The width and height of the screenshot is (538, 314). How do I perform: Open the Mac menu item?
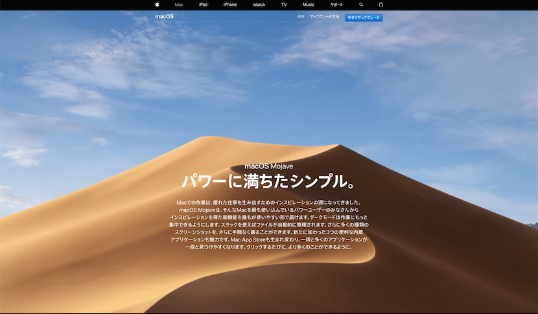pos(179,5)
